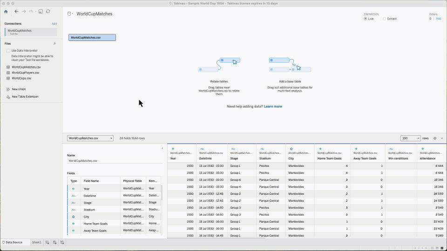Image resolution: width=447 pixels, height=251 pixels.
Task: Open data grid settings gear icon
Action: (x=435, y=139)
